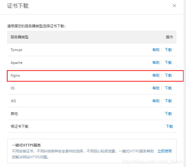The height and width of the screenshot is (167, 186).
Task: Click 下载 in the 其他 row
Action: point(168,114)
